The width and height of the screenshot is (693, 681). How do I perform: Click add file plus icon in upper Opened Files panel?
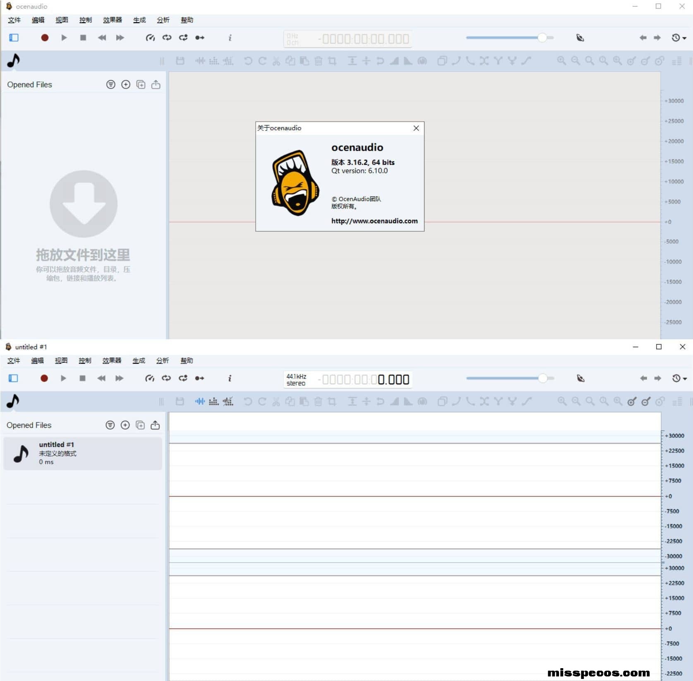pyautogui.click(x=126, y=84)
